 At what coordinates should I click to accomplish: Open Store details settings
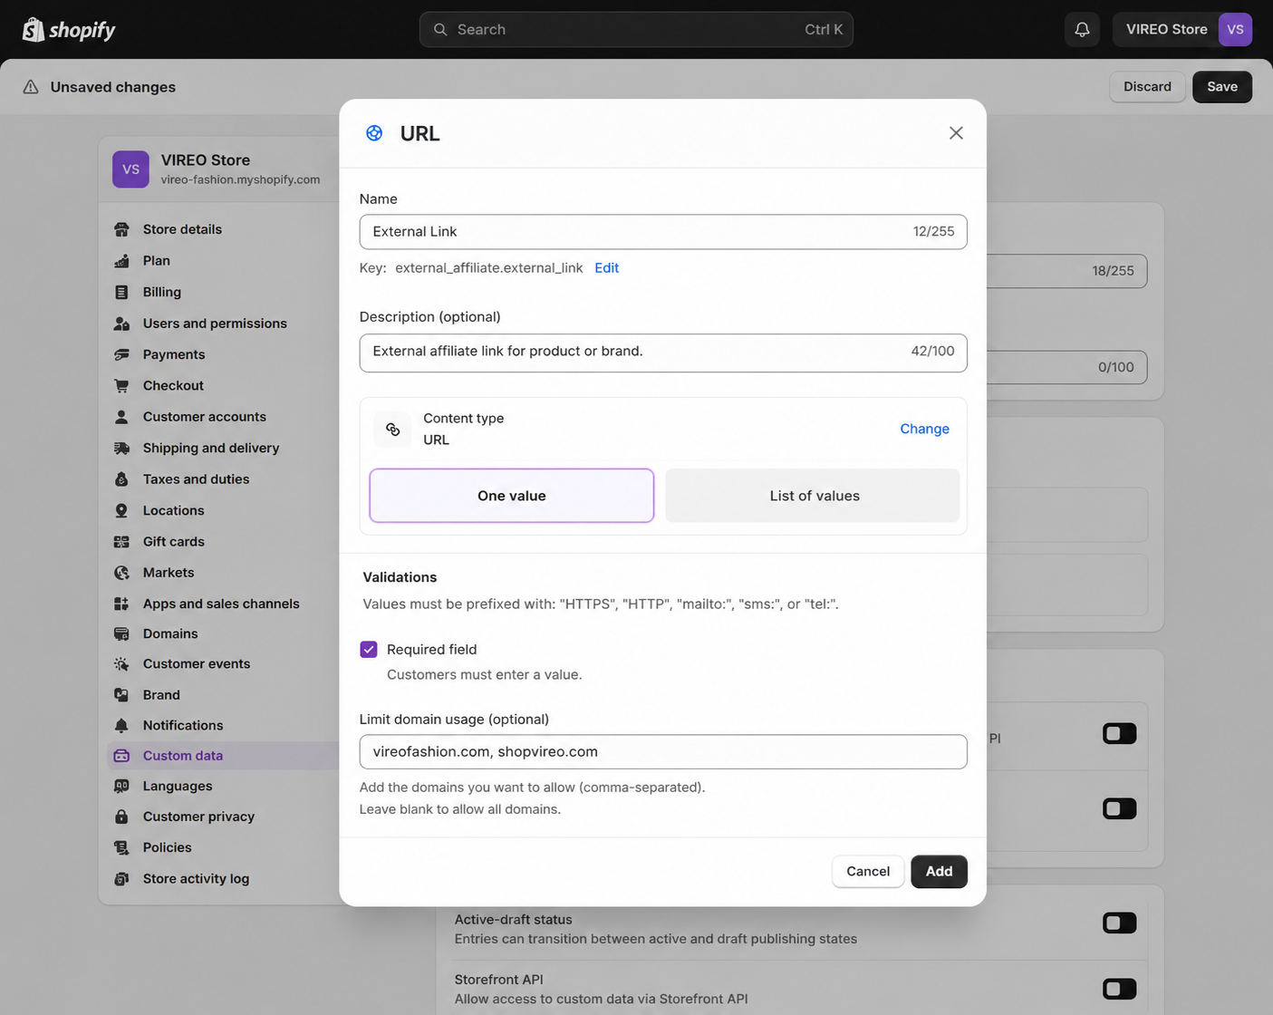(182, 229)
